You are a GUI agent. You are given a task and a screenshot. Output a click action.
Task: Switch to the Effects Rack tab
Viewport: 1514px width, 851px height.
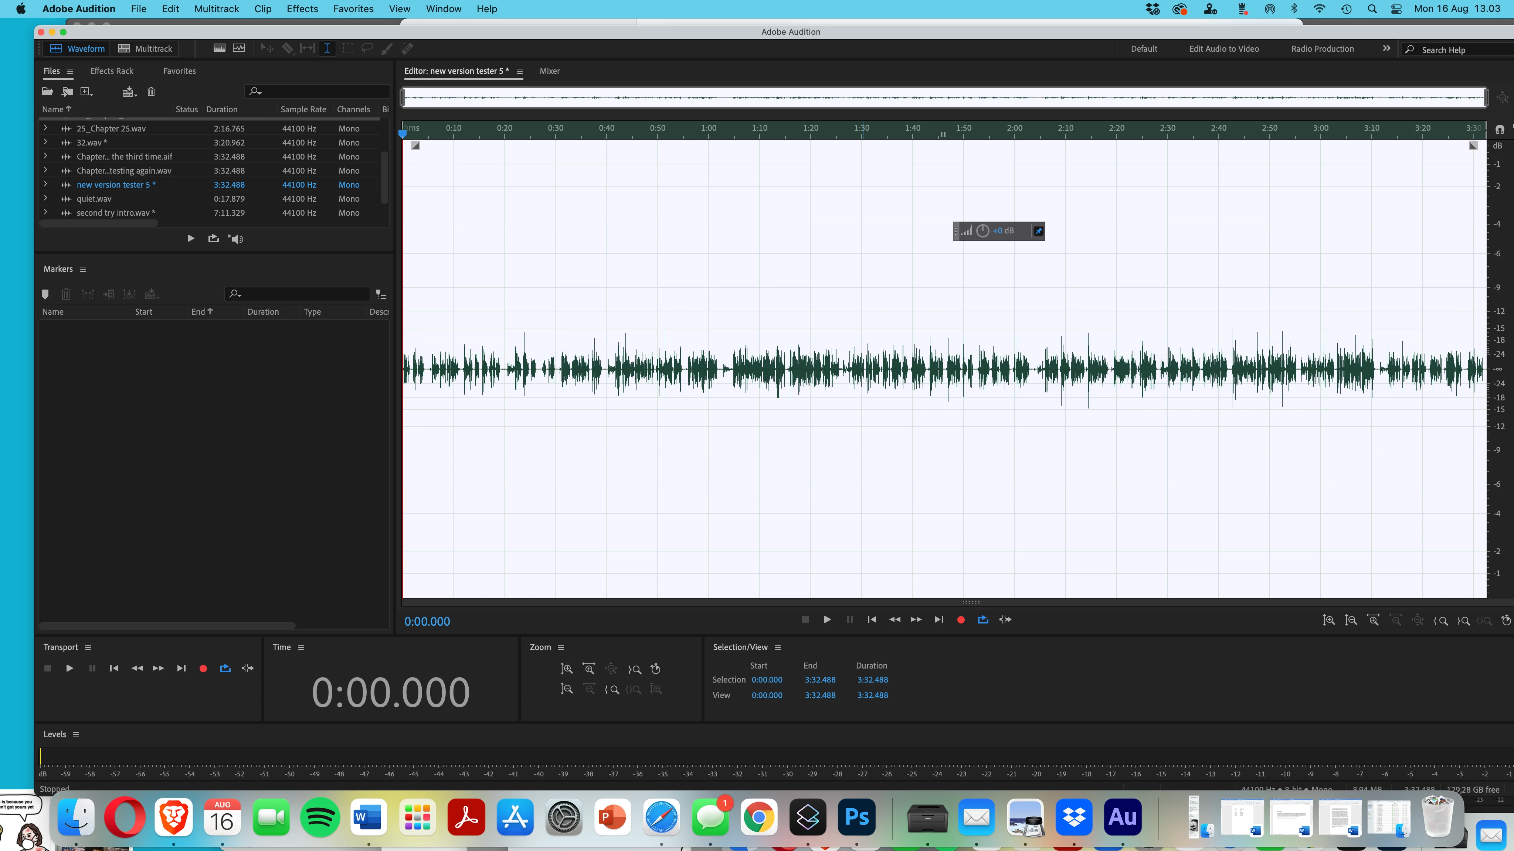112,71
